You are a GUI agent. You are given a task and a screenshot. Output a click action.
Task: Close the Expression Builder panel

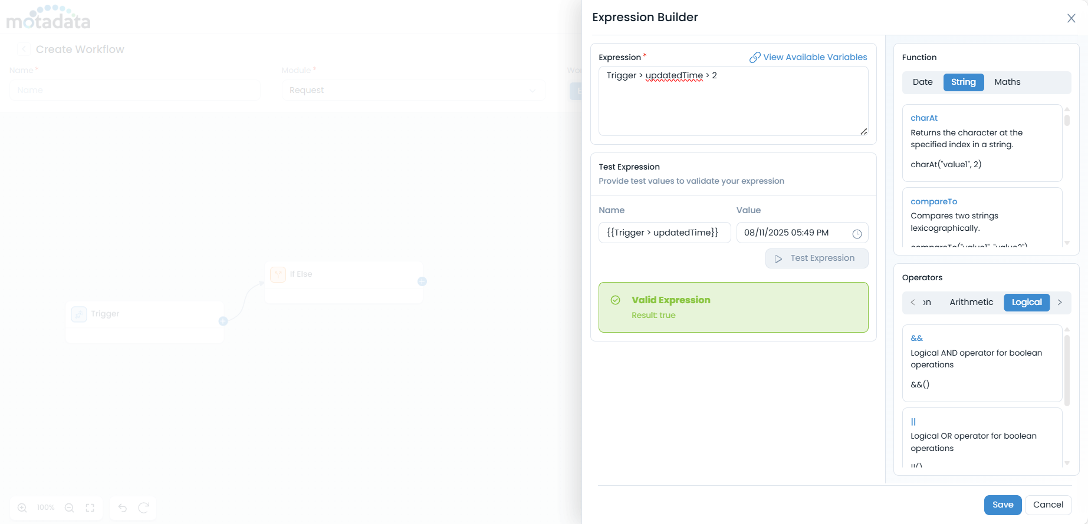[1071, 18]
